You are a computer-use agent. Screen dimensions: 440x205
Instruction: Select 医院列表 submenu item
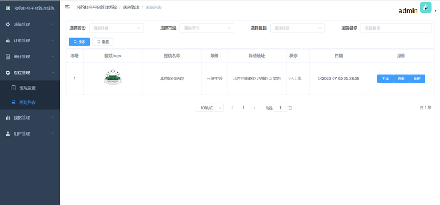pos(30,102)
